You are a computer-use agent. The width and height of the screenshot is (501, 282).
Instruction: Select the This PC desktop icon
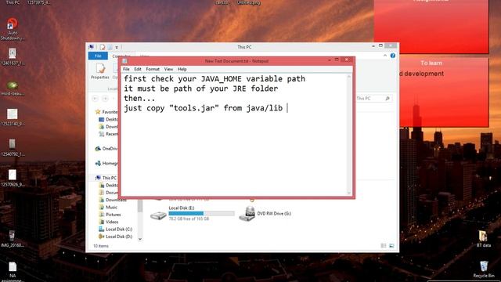coord(13,2)
